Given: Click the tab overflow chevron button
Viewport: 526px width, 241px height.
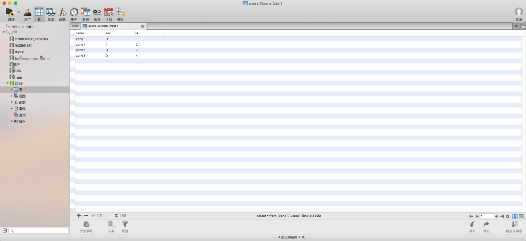Looking at the screenshot, I should point(515,26).
